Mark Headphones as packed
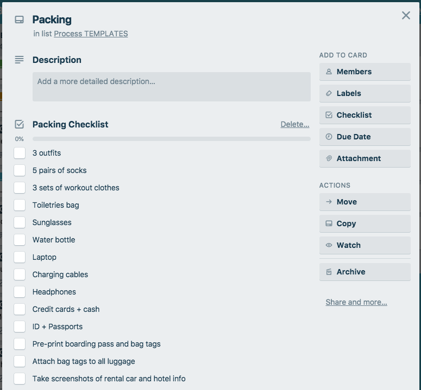This screenshot has width=421, height=390. pyautogui.click(x=20, y=292)
